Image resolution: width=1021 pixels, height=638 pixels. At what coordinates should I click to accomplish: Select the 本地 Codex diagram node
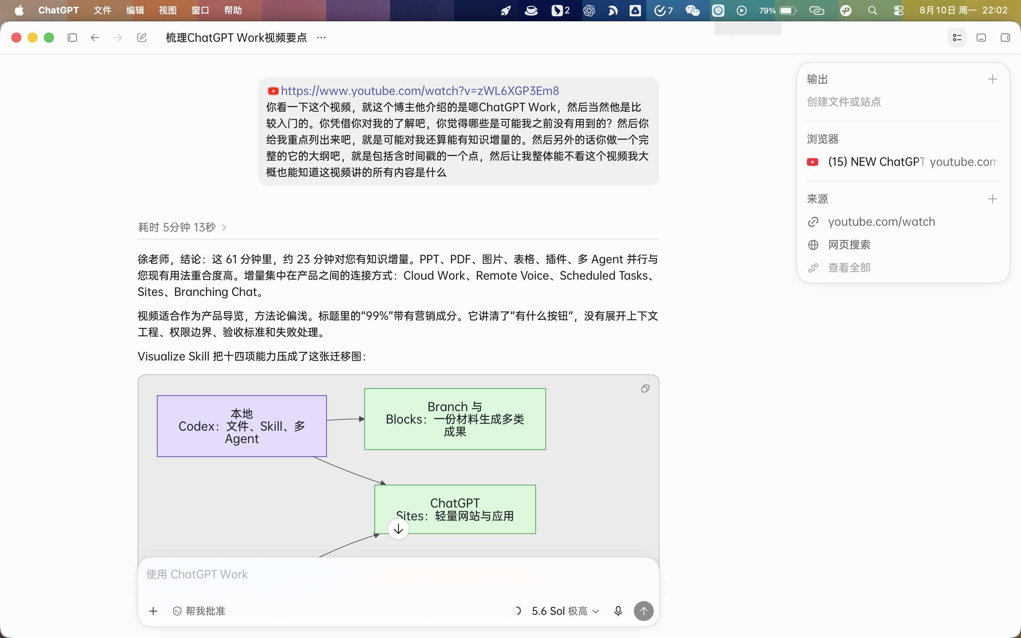pos(242,426)
